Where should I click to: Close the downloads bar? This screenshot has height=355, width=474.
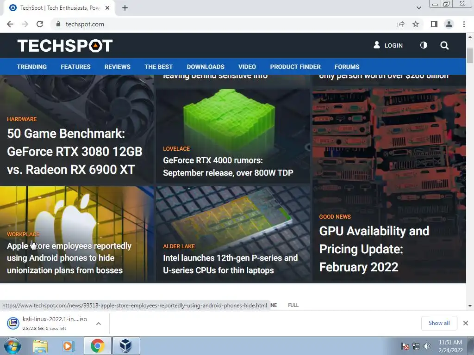click(466, 323)
